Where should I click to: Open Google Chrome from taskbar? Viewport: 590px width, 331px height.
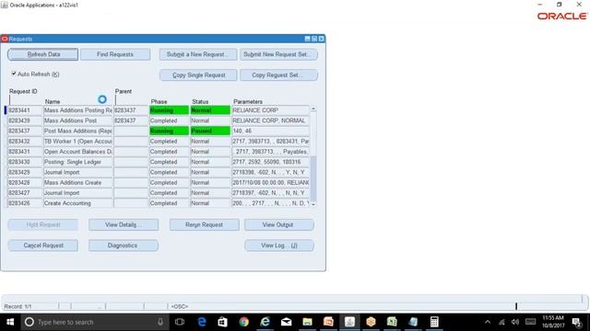[243, 322]
